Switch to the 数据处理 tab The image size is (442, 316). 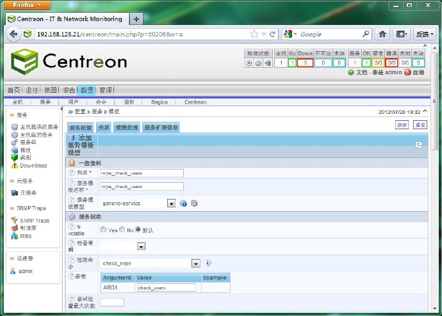(x=127, y=127)
